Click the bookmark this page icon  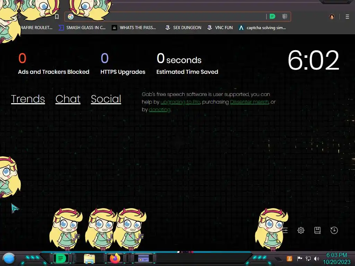[57, 17]
